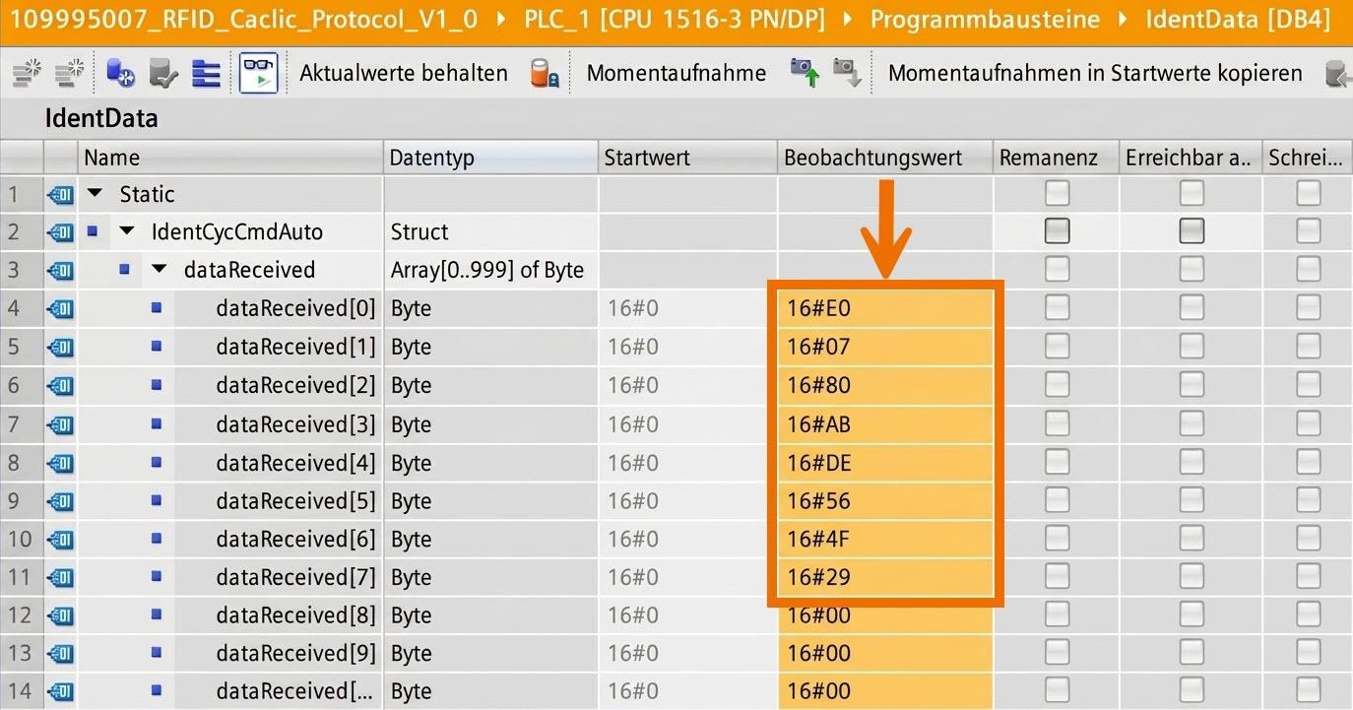Click Momentaufnahme button
This screenshot has height=710, width=1353.
tap(676, 73)
